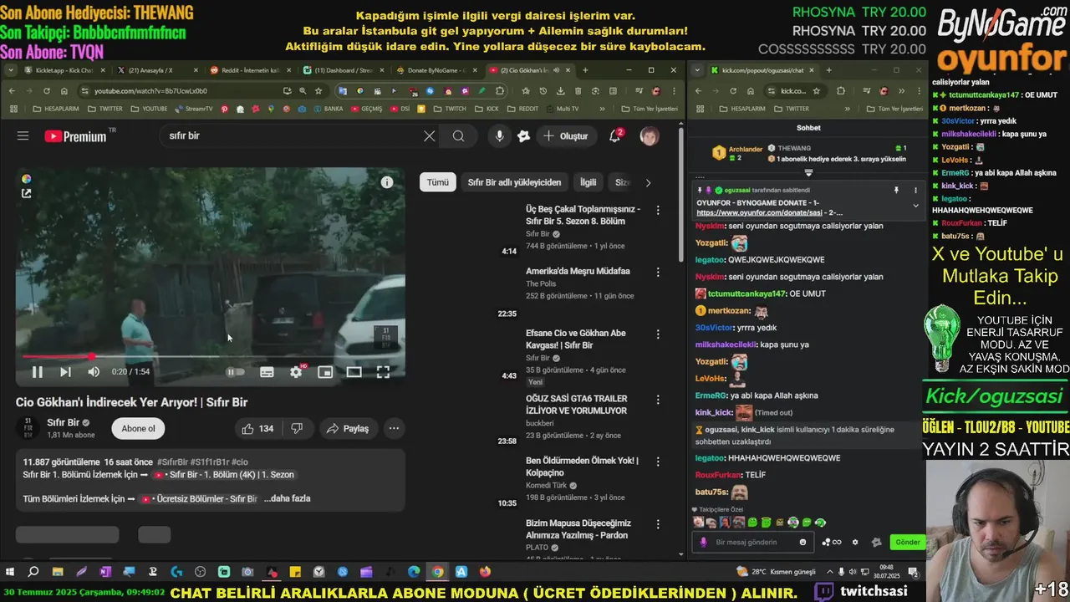Mute the video volume speaker icon
1070x602 pixels.
tap(94, 372)
